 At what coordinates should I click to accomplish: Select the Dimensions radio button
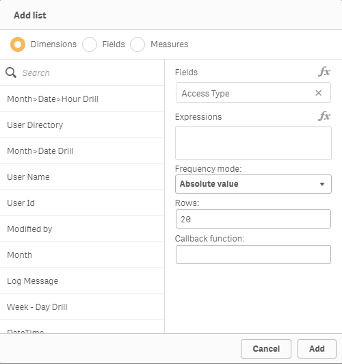coord(18,44)
